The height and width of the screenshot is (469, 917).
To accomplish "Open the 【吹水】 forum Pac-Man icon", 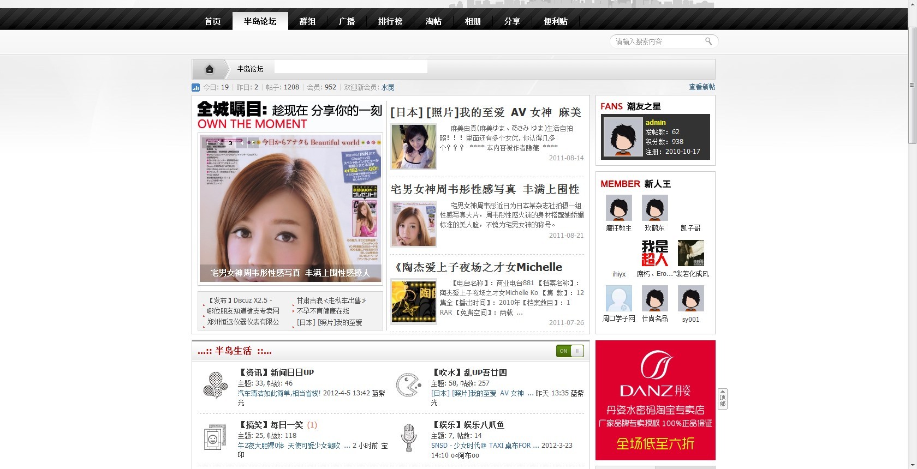I will (x=408, y=384).
